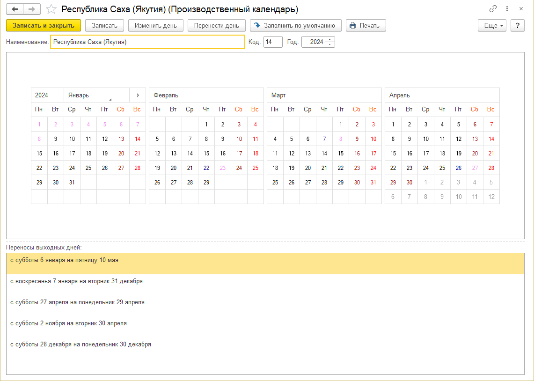Select April 10 in the calendar
This screenshot has width=534, height=381.
click(426, 139)
